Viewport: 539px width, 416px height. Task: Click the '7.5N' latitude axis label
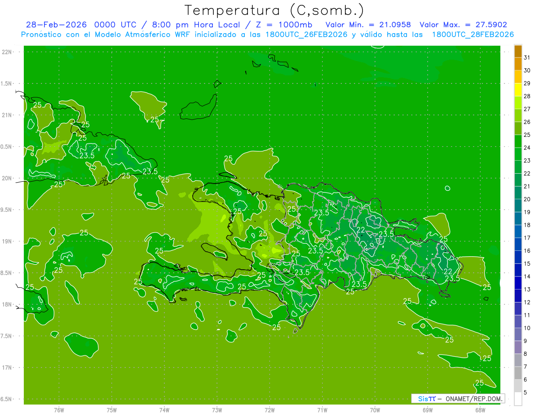(7, 336)
